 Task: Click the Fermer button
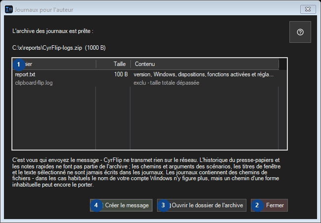pyautogui.click(x=270, y=205)
